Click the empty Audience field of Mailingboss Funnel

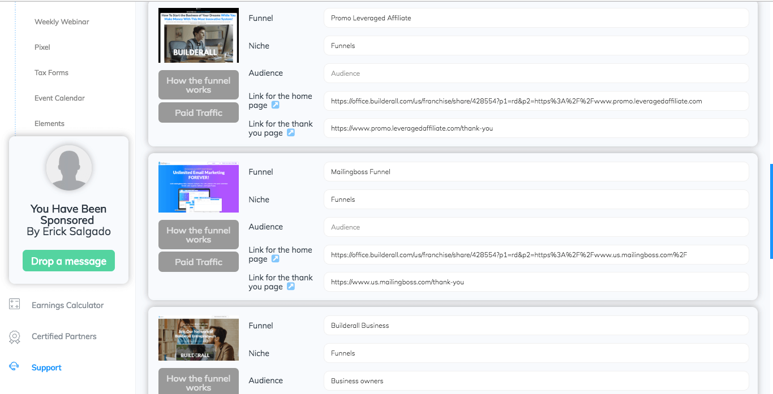click(x=536, y=227)
